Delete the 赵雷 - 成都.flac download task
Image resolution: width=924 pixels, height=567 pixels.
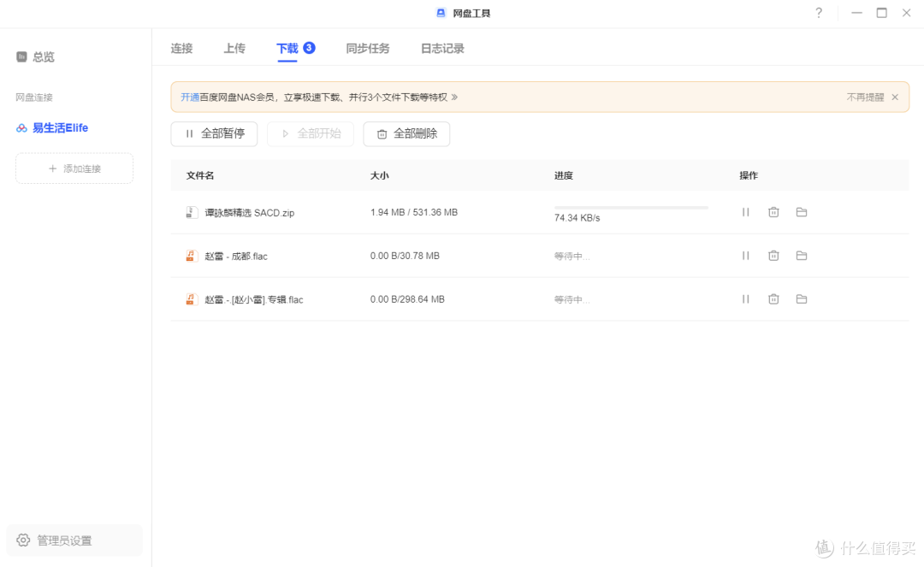coord(773,256)
